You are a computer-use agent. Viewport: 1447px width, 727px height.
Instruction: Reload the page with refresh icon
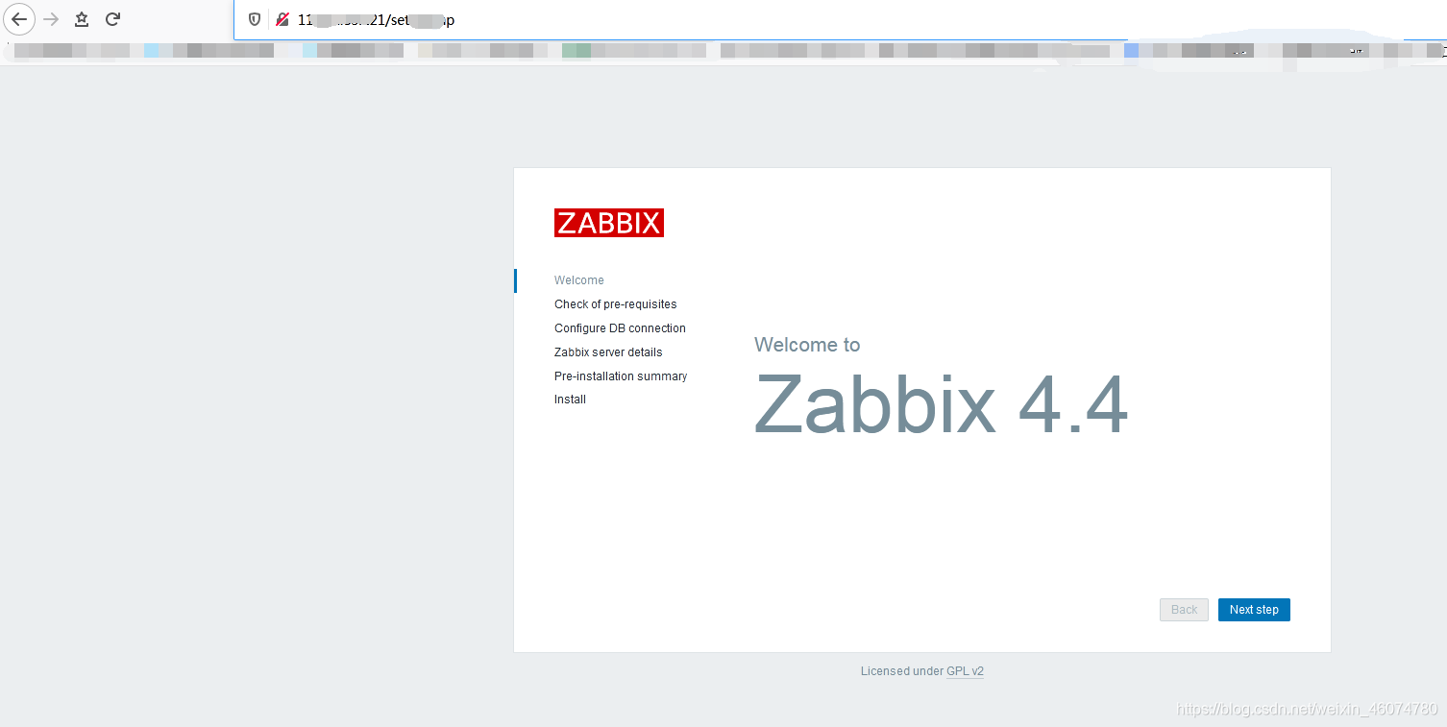point(112,19)
